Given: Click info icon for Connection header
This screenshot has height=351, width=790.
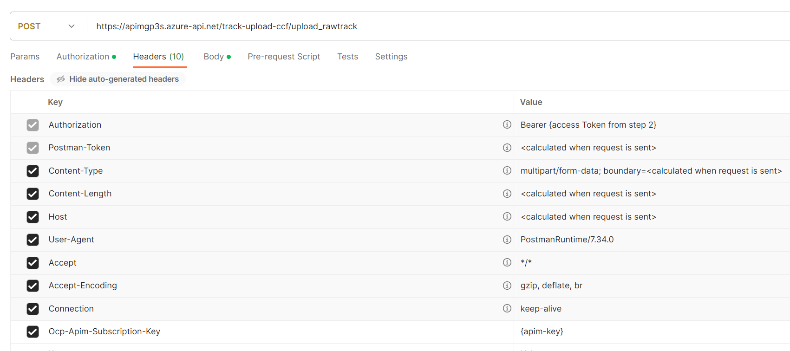Looking at the screenshot, I should pos(507,308).
